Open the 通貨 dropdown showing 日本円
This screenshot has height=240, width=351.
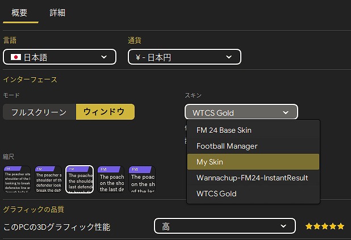(x=185, y=57)
